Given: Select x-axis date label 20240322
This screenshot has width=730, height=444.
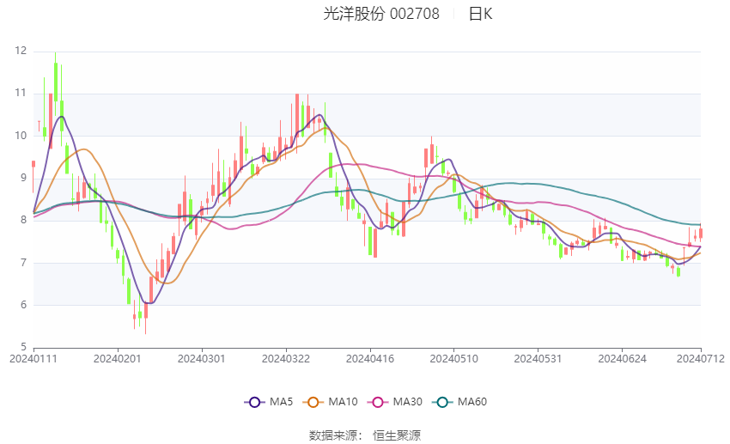Looking at the screenshot, I should tap(286, 359).
